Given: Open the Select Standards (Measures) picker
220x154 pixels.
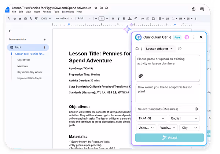Looking at the screenshot, I should (168, 109).
